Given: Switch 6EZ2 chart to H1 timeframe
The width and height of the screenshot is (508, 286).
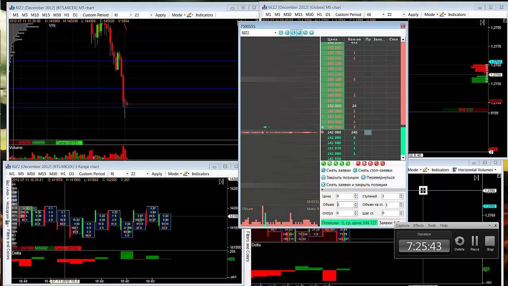Looking at the screenshot, I should [x=319, y=15].
